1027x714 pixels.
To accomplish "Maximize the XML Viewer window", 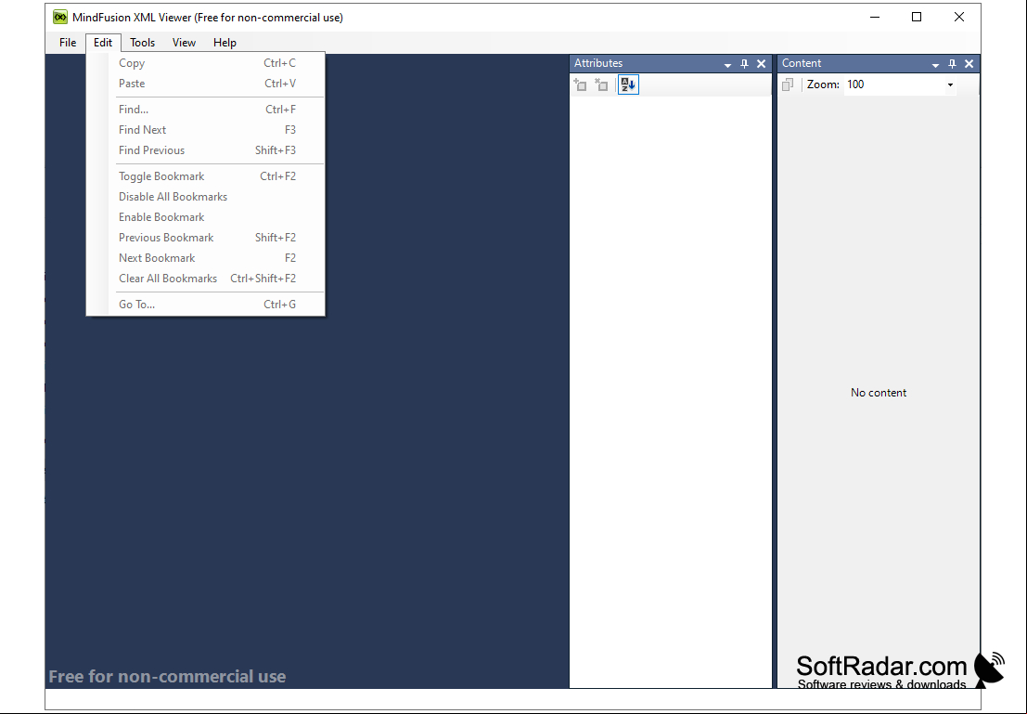I will (917, 17).
